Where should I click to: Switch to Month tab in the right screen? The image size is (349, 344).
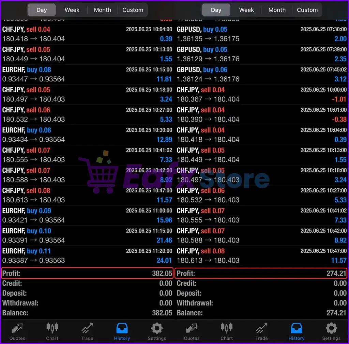click(277, 10)
